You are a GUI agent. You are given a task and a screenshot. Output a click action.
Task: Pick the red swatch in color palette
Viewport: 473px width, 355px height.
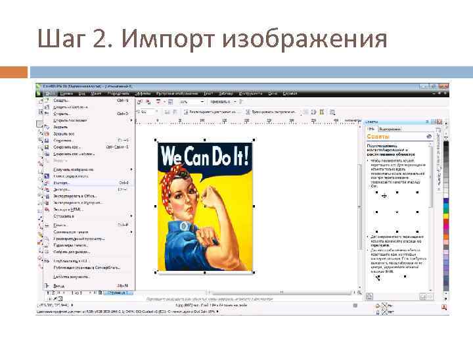click(446, 222)
